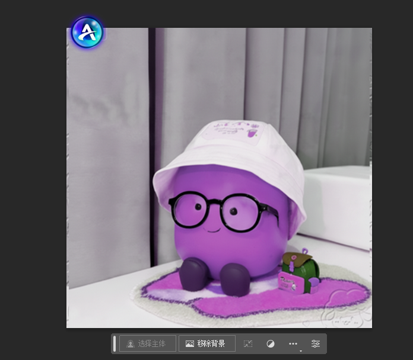Click the 移除背景 remove background button
The height and width of the screenshot is (360, 413).
206,343
